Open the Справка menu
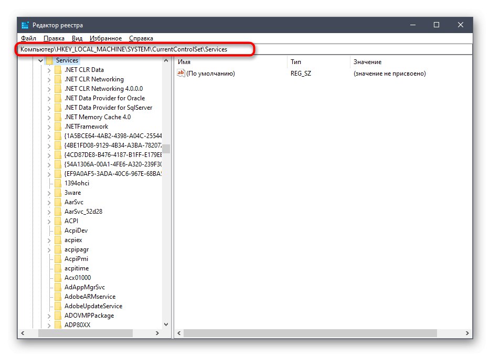The height and width of the screenshot is (356, 490). (x=141, y=38)
